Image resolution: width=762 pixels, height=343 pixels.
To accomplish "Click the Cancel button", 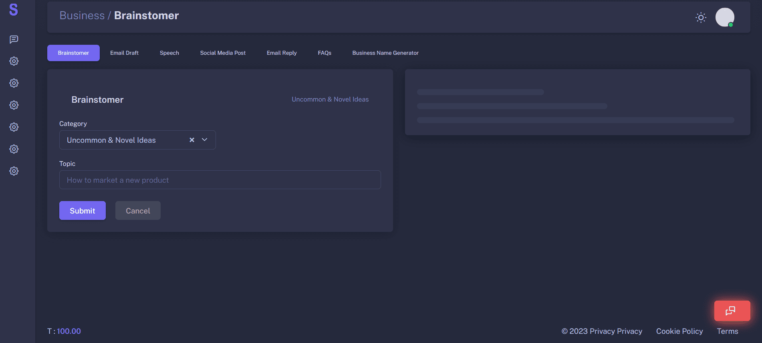I will (138, 211).
